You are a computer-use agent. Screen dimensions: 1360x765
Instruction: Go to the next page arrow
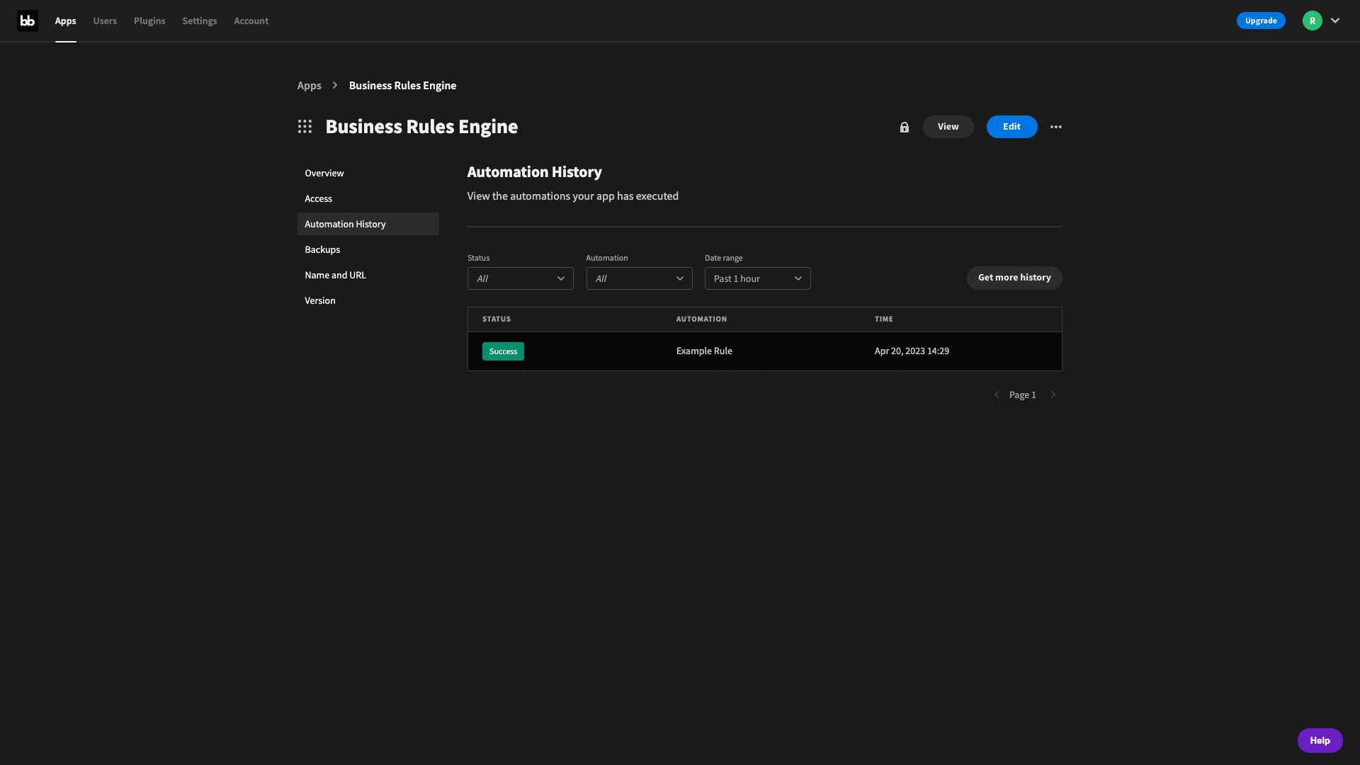(x=1053, y=395)
